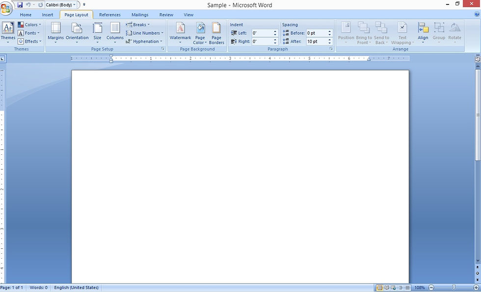Toggle the ruler display button
Image resolution: width=481 pixels, height=292 pixels.
[478, 59]
